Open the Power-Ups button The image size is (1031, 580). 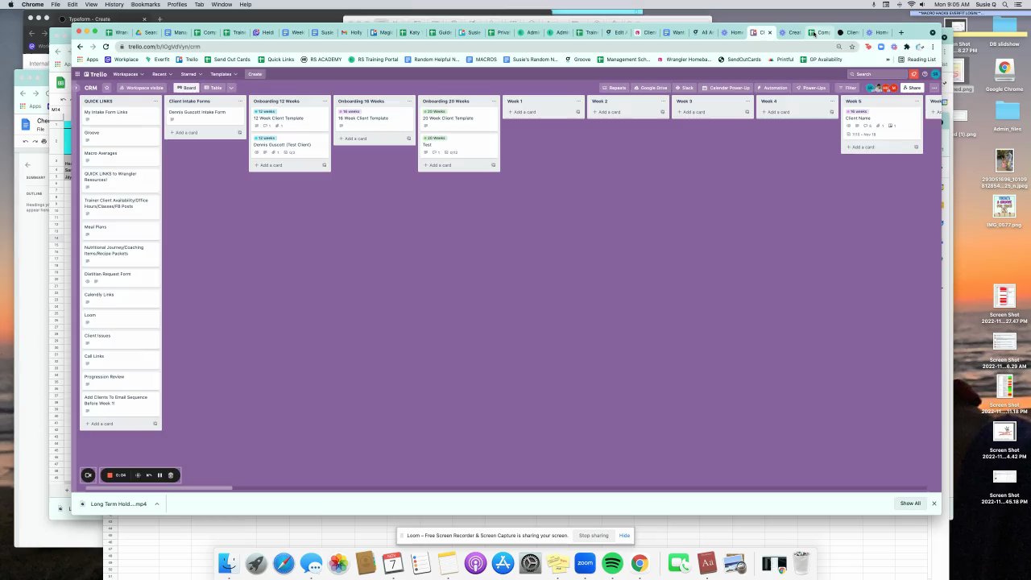click(811, 88)
